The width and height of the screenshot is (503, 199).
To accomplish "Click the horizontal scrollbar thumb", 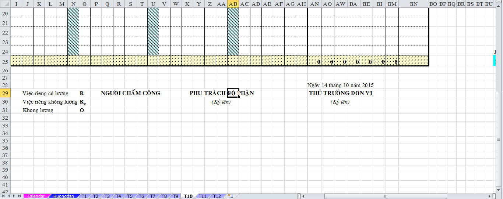I will pos(386,196).
